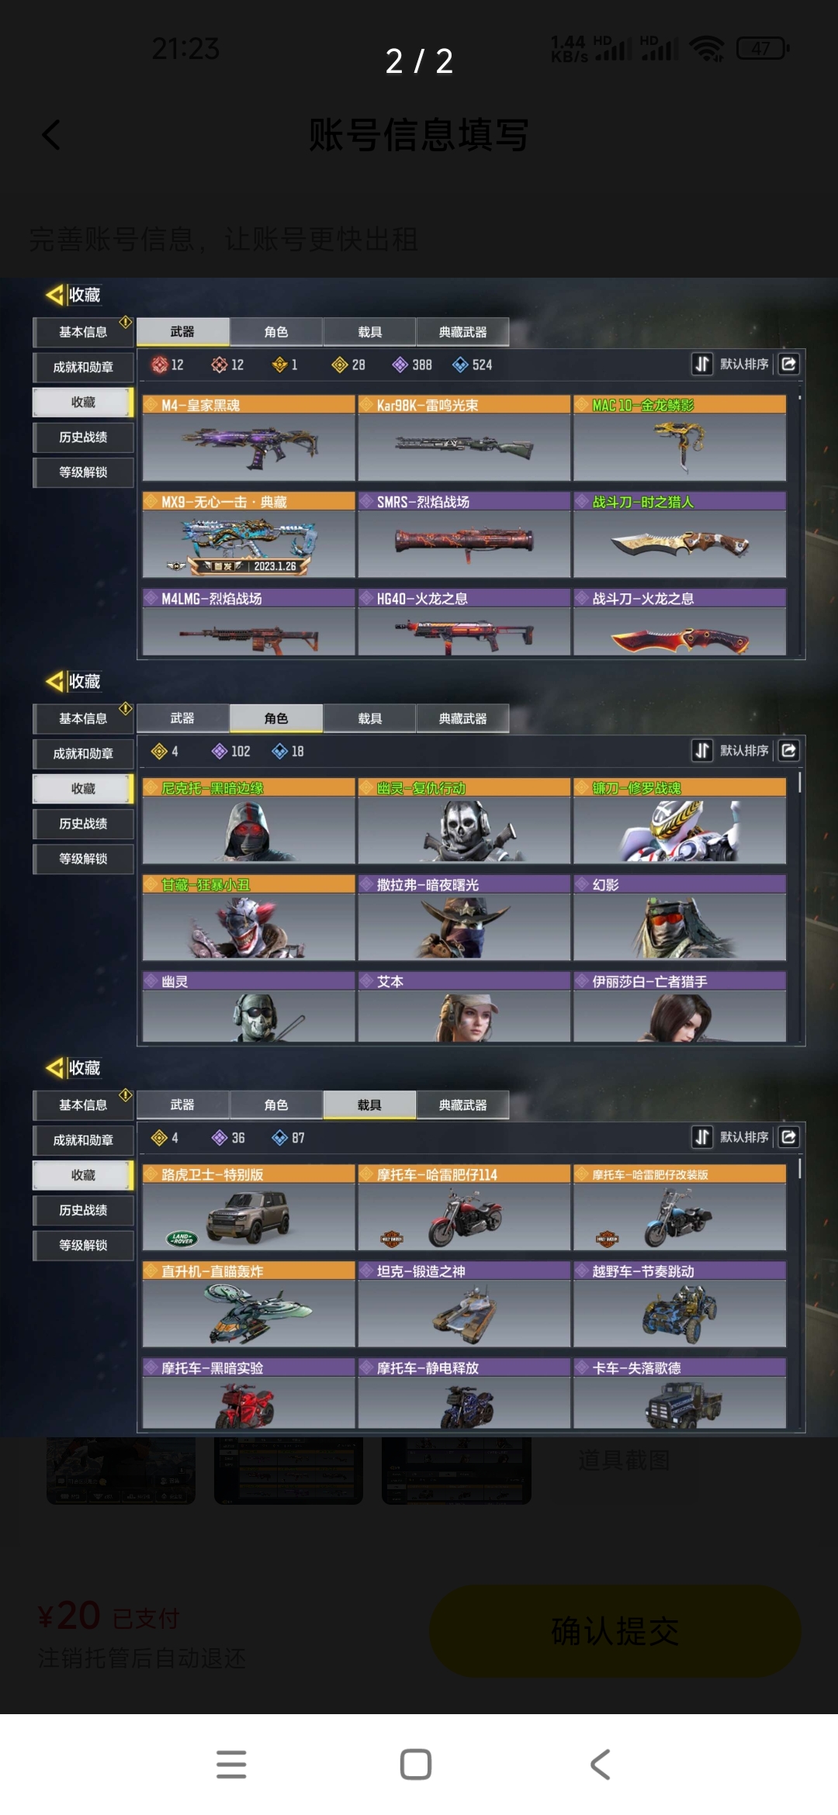Select the 路虎卫士-特别版 vehicle card

tap(249, 1208)
